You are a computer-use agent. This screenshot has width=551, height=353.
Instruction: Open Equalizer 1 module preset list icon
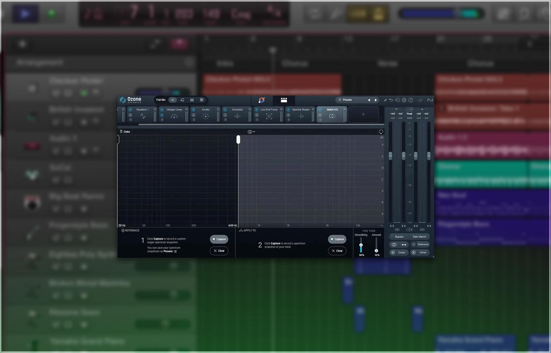coord(130,120)
